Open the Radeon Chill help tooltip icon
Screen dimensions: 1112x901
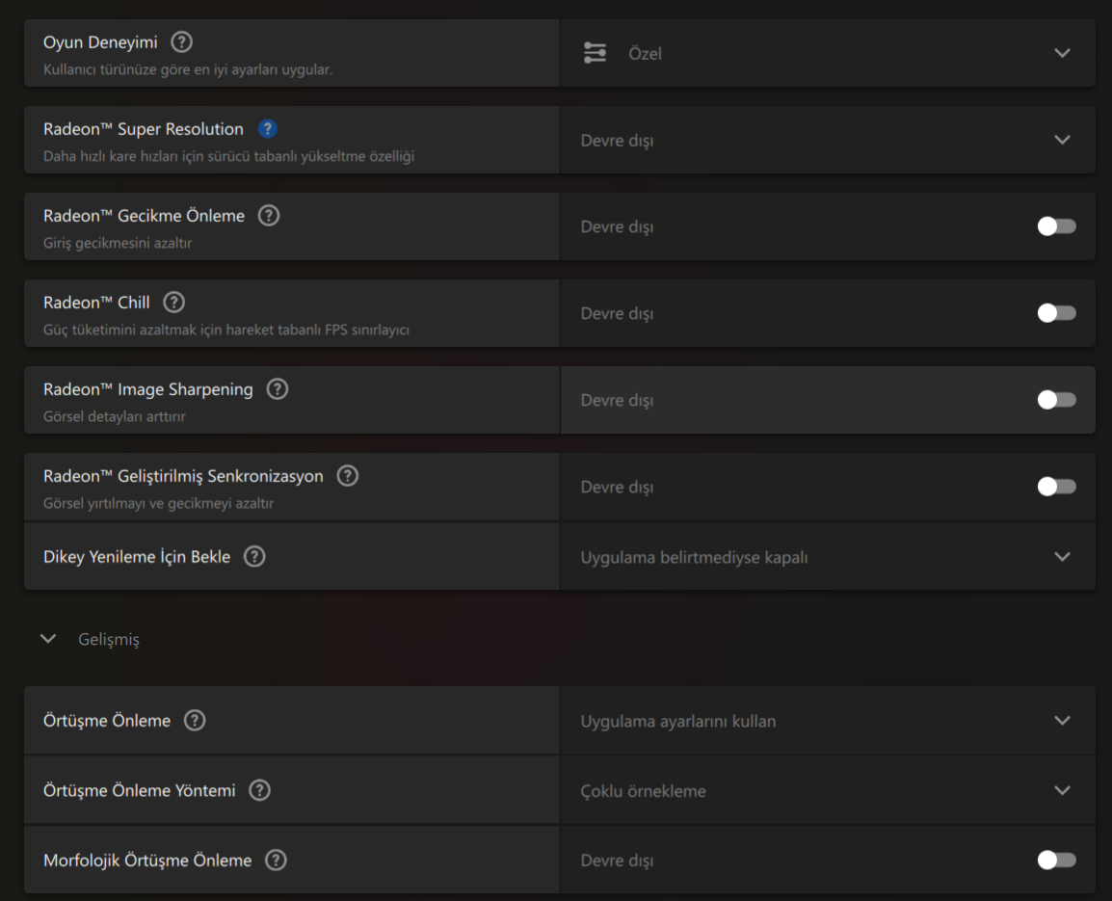[x=173, y=303]
